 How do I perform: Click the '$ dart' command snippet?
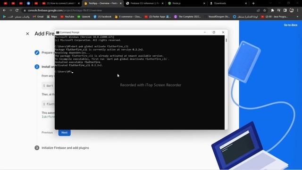(48, 85)
